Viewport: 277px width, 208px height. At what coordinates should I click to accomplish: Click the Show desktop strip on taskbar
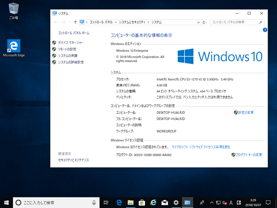(x=276, y=203)
